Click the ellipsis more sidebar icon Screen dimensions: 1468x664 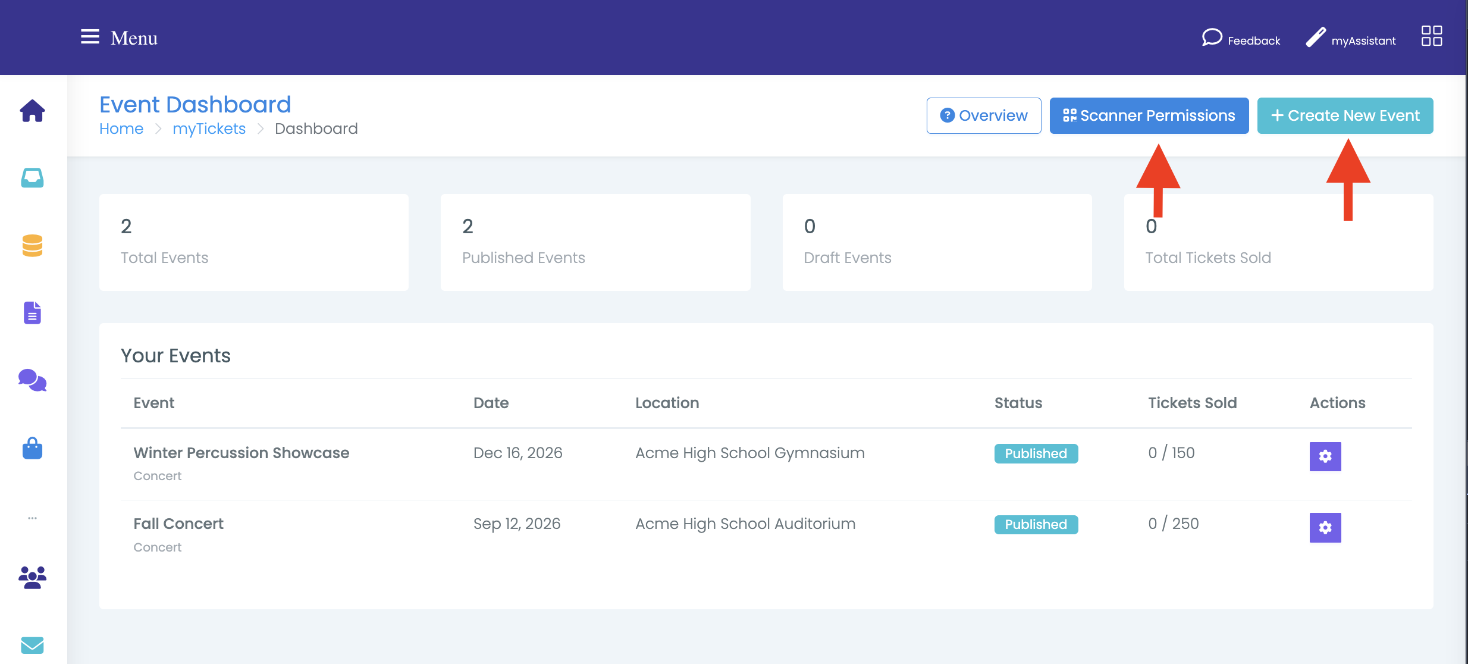coord(32,518)
